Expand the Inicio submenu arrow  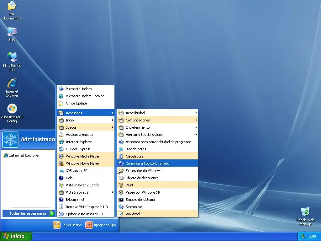coord(113,120)
